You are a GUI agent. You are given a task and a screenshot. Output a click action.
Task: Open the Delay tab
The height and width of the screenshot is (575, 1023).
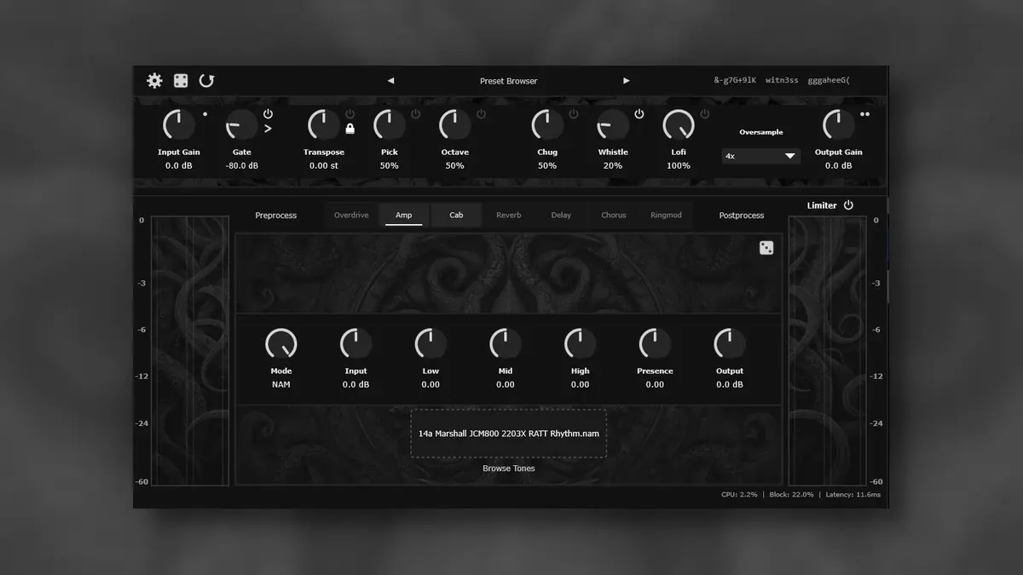561,215
